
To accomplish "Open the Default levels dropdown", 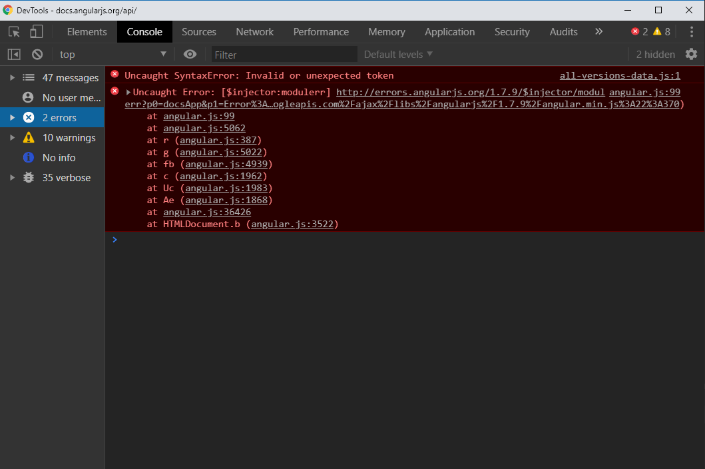I will [398, 55].
